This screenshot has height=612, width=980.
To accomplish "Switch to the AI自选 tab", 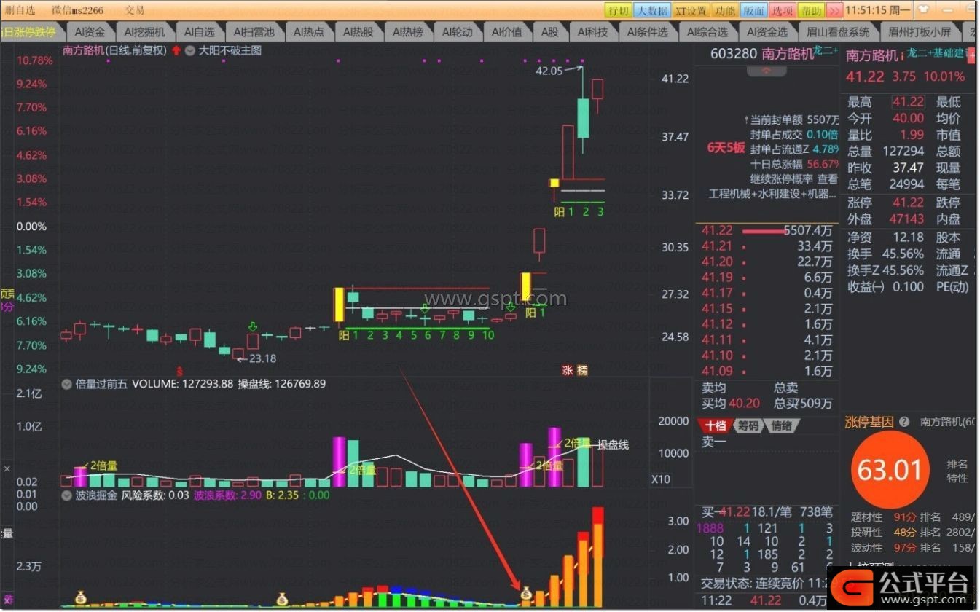I will (199, 32).
